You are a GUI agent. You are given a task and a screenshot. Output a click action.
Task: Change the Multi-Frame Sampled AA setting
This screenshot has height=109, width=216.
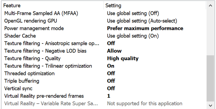pos(133,13)
